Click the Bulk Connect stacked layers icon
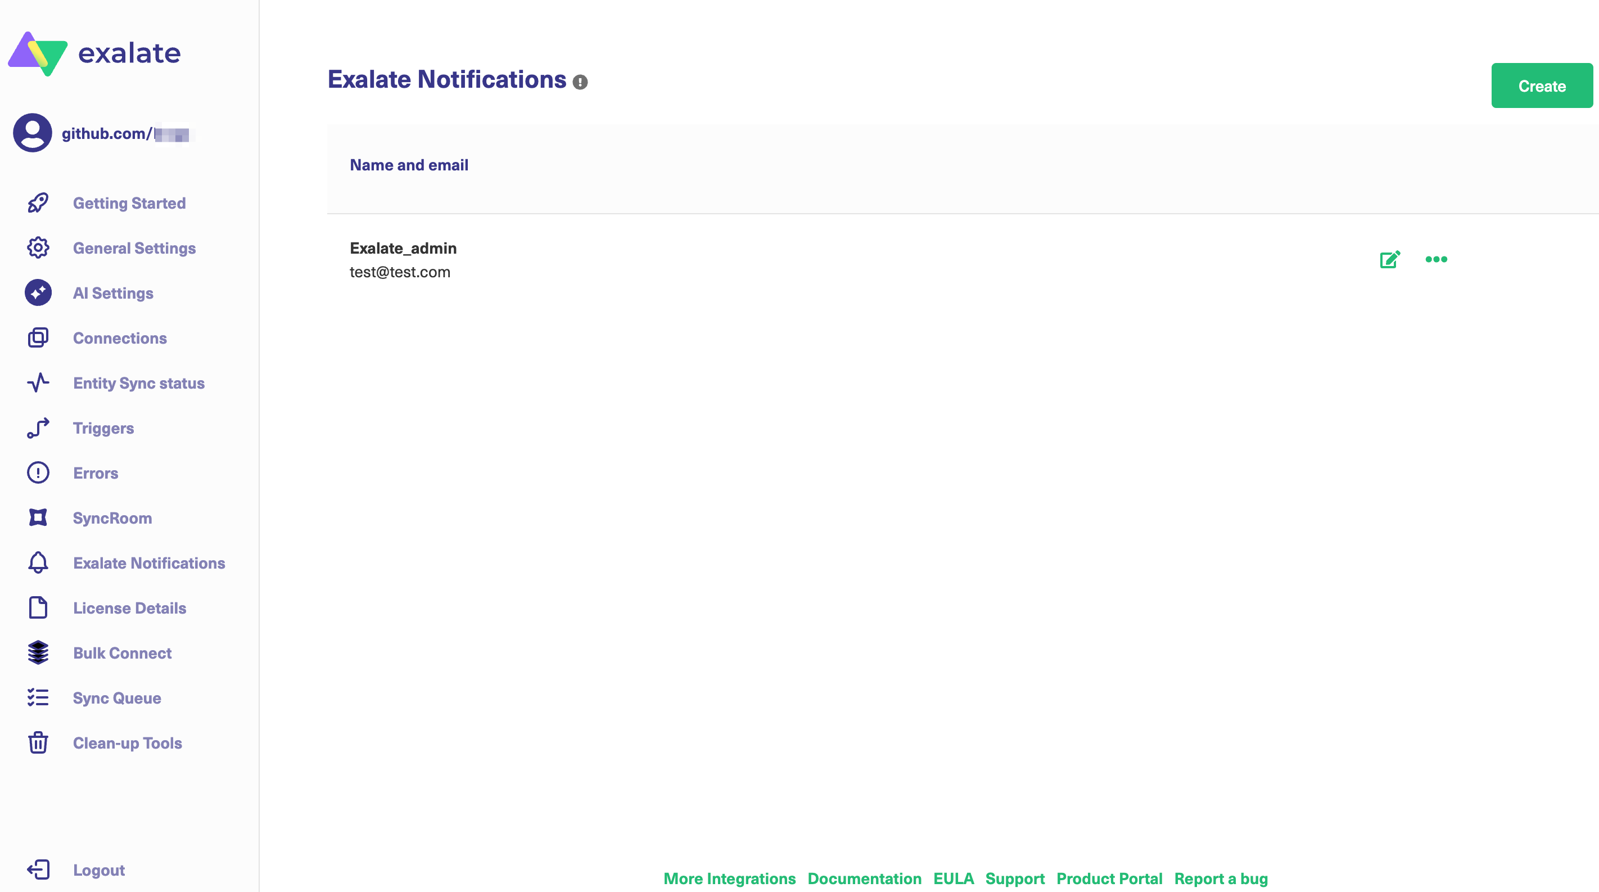The width and height of the screenshot is (1599, 892). click(x=38, y=652)
